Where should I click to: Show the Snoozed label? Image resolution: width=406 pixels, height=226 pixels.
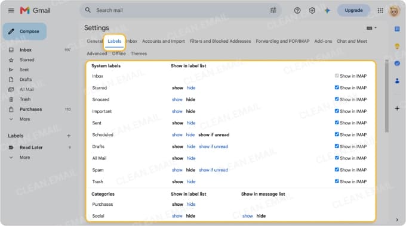[x=177, y=99]
